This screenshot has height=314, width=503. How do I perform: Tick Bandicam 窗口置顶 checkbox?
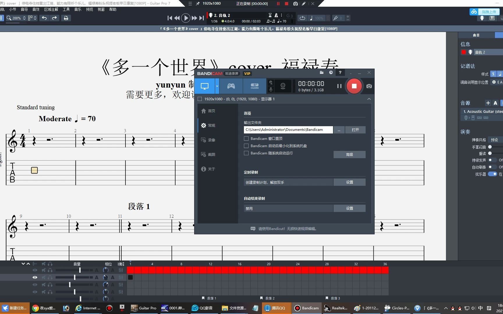coord(246,139)
